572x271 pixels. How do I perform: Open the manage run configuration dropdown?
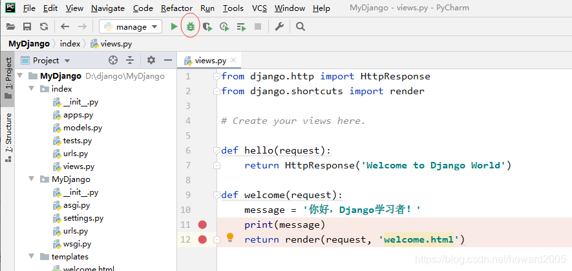[x=131, y=26]
